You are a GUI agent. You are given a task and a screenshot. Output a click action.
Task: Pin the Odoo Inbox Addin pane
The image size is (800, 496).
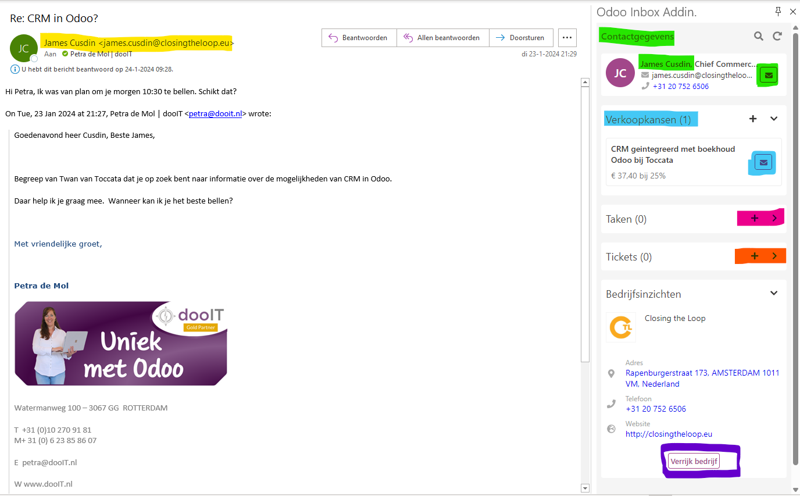pyautogui.click(x=777, y=10)
